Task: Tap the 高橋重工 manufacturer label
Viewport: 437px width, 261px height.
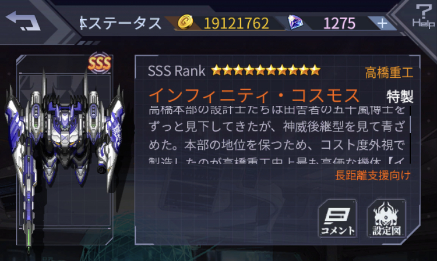Action: point(389,73)
